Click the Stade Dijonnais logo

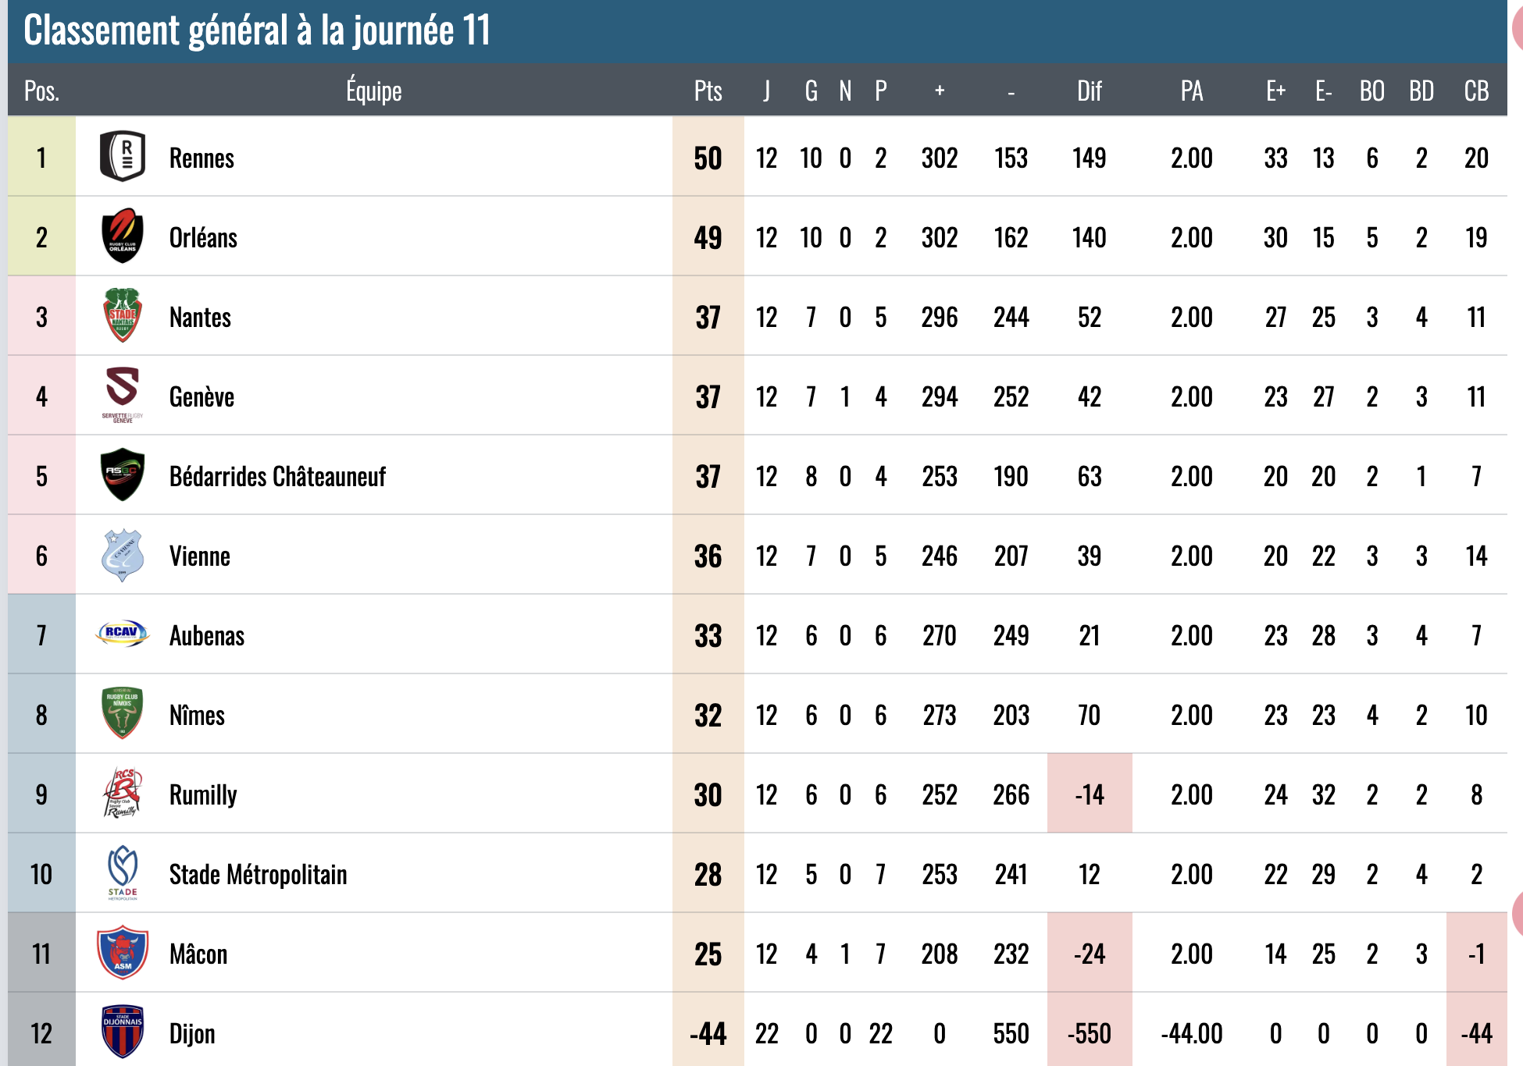click(123, 1032)
